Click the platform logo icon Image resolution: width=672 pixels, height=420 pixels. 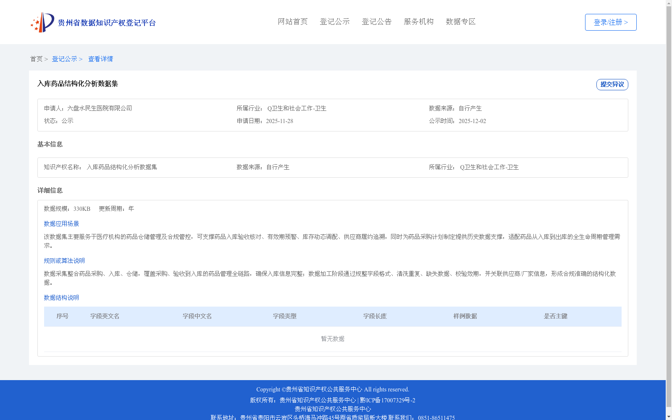42,22
